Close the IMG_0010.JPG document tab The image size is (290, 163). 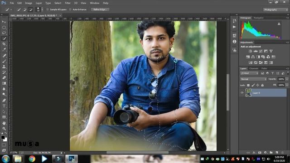(60, 15)
